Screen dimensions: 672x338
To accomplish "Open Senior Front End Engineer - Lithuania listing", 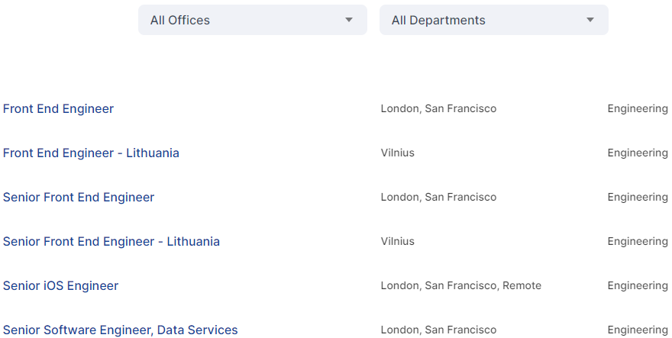I will (x=111, y=242).
